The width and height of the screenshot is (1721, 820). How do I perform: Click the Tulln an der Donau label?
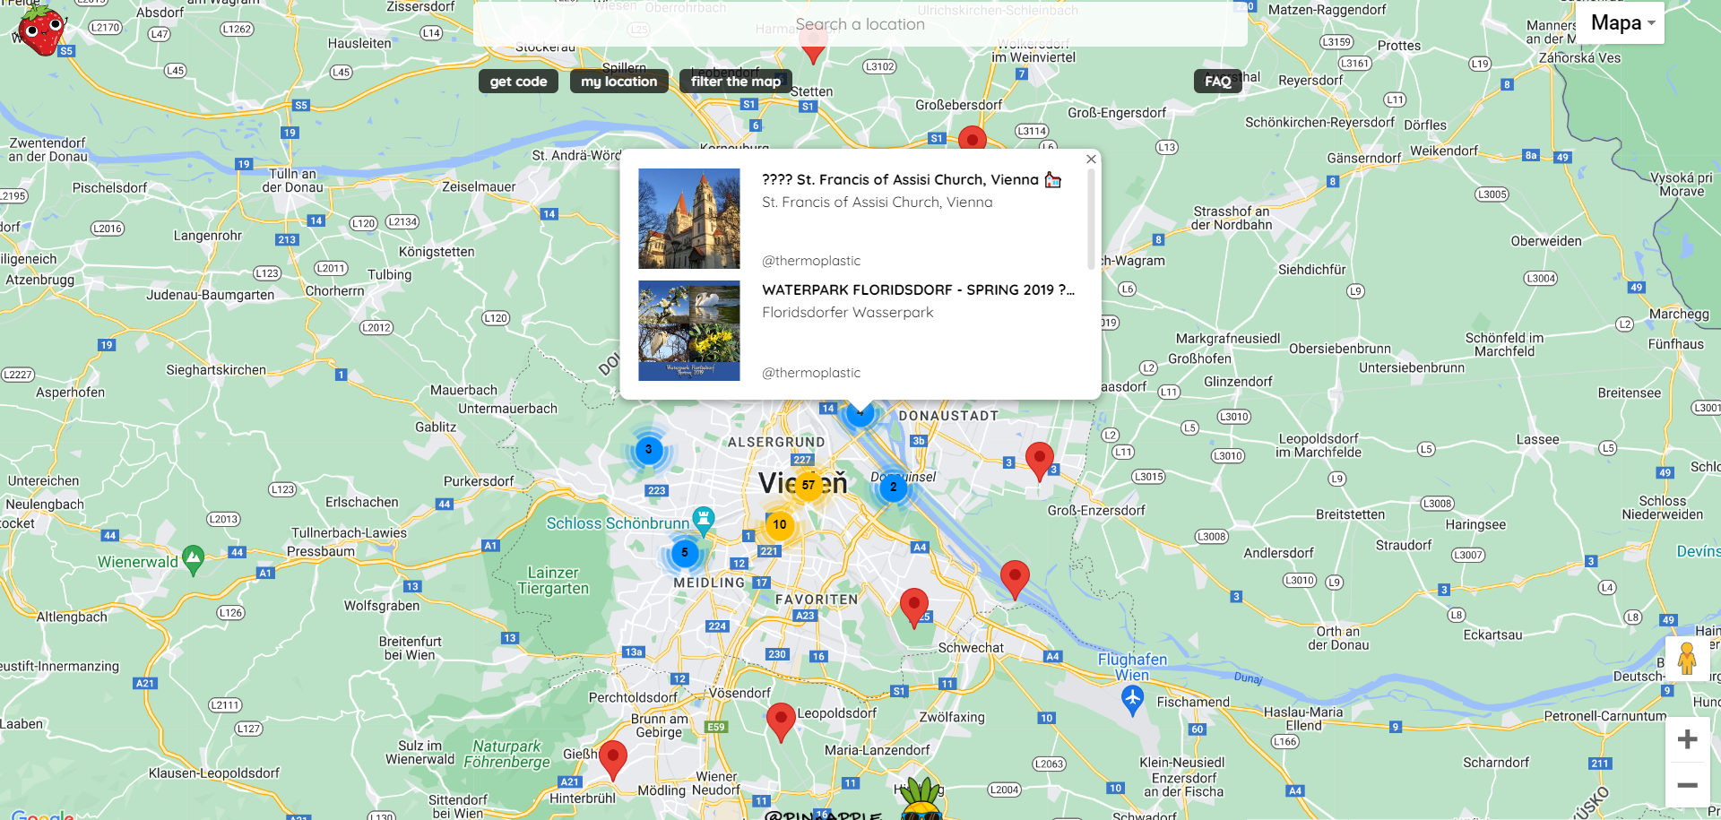pyautogui.click(x=292, y=180)
